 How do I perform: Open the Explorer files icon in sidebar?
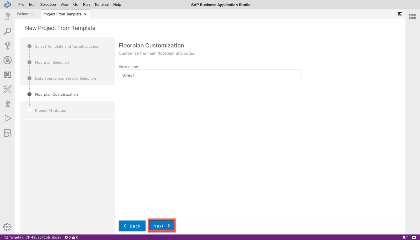click(x=7, y=17)
